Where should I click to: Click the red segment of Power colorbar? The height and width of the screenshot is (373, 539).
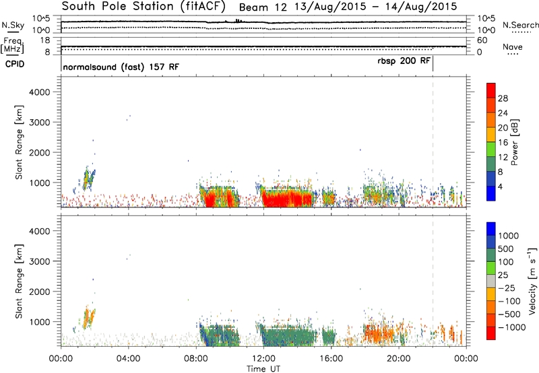click(x=491, y=90)
